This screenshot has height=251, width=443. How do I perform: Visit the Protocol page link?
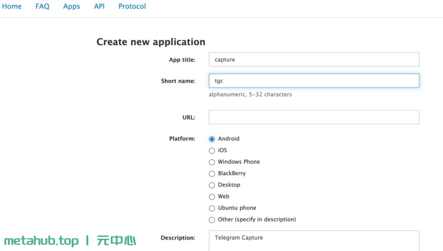tap(132, 6)
